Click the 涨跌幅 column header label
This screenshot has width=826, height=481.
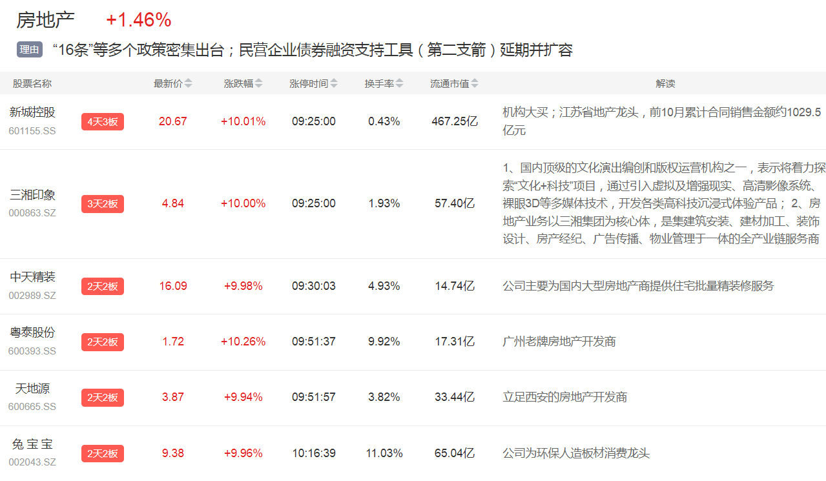point(238,83)
